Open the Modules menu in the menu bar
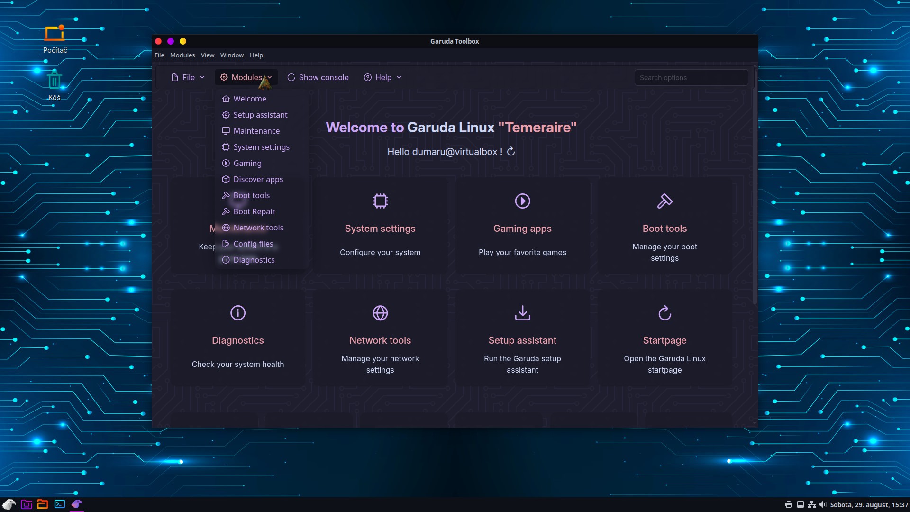The image size is (910, 512). [x=182, y=55]
